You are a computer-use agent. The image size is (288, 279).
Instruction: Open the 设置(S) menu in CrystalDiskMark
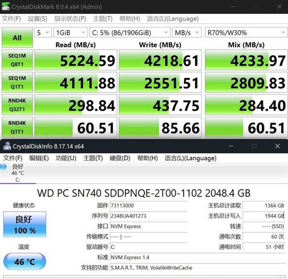coord(37,18)
